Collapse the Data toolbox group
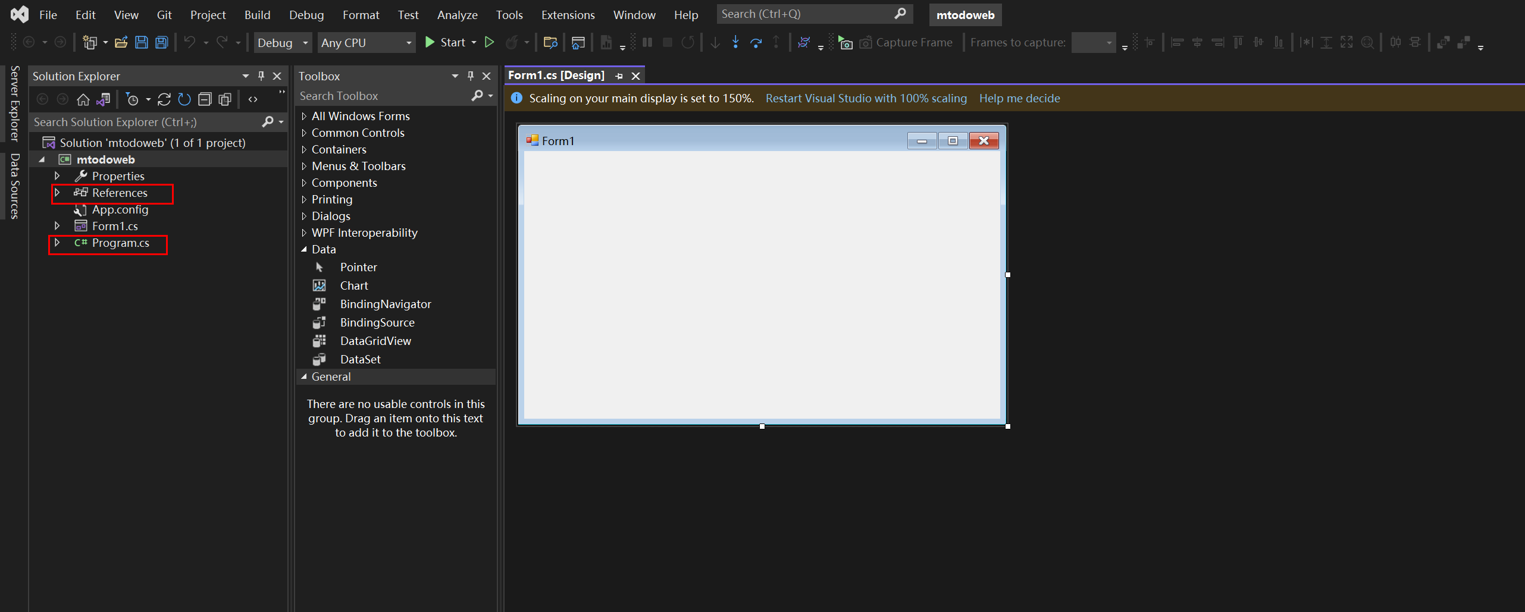The image size is (1525, 612). tap(305, 249)
